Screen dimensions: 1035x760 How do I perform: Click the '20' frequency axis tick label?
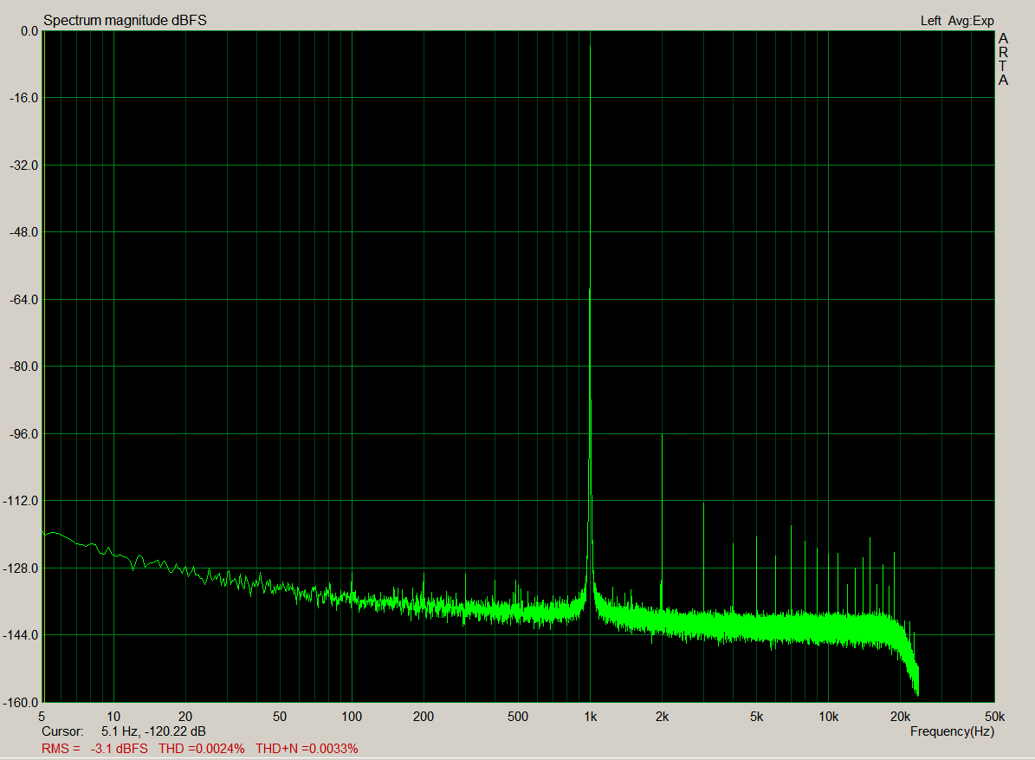tap(185, 717)
